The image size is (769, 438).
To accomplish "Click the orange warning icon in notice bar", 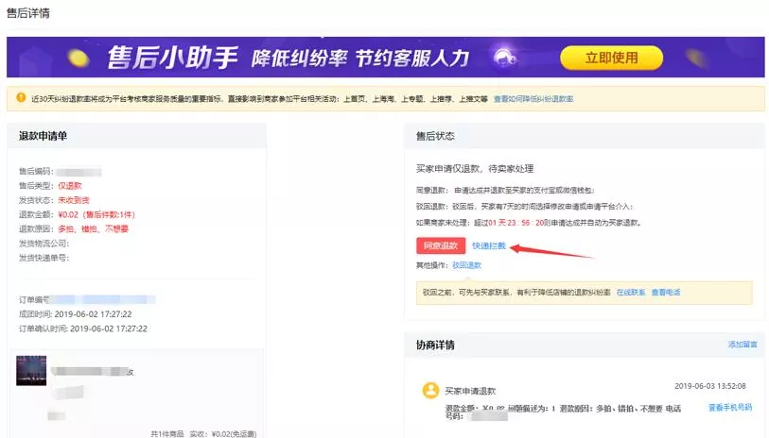I will coord(17,98).
